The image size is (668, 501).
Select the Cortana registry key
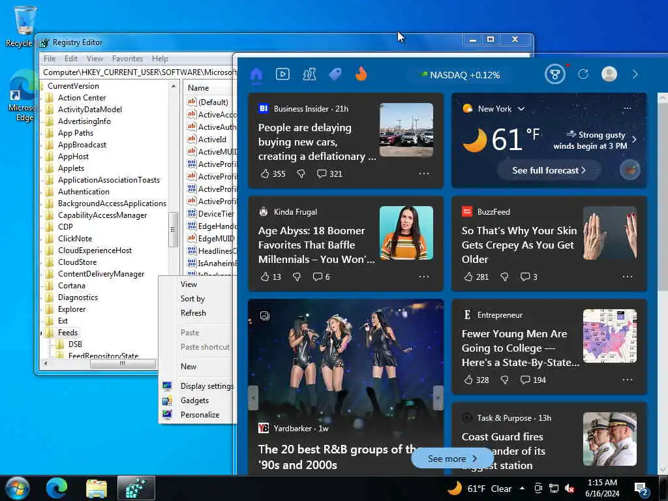pos(72,286)
